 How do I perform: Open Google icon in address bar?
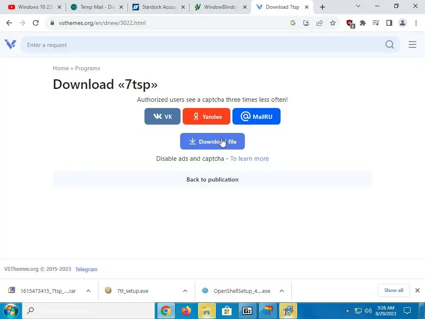[x=293, y=23]
